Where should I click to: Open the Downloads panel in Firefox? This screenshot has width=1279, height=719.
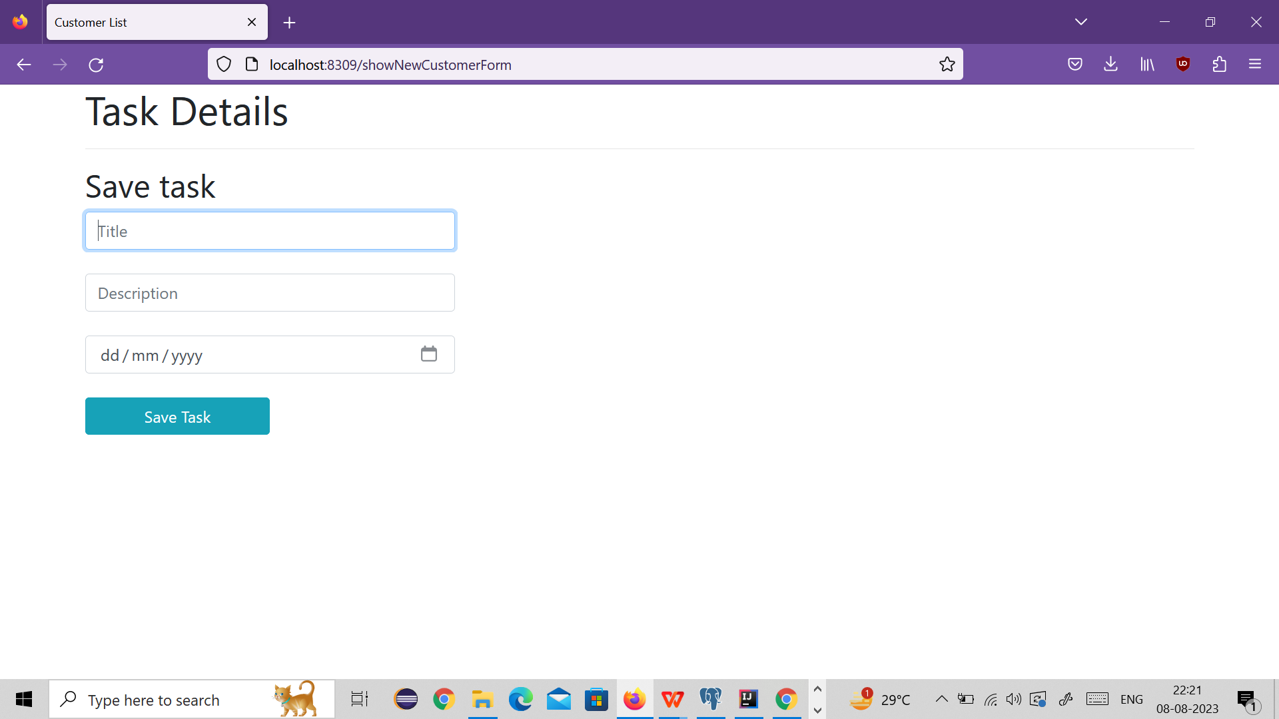click(1110, 64)
